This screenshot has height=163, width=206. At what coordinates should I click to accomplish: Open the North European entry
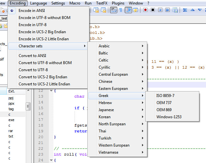pos(117,124)
